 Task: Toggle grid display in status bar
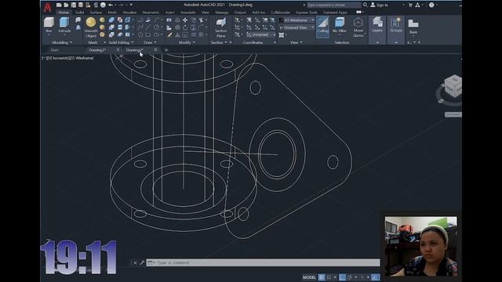click(x=322, y=277)
